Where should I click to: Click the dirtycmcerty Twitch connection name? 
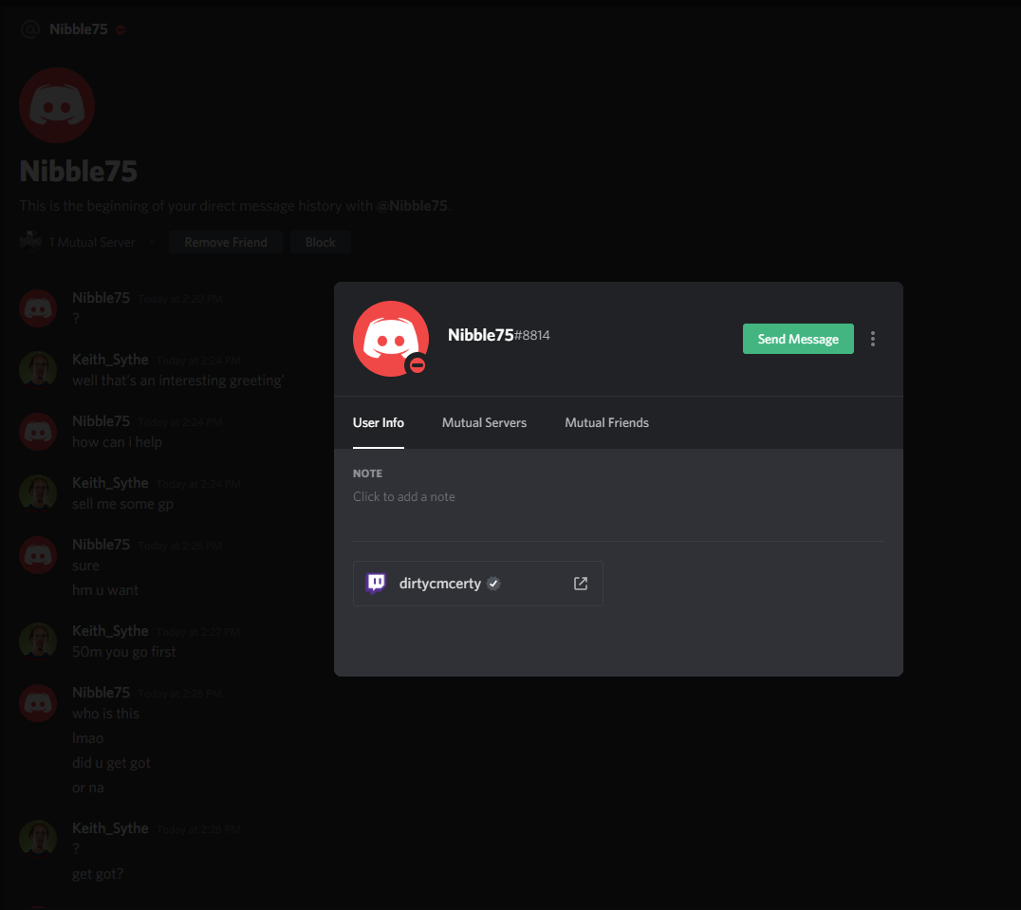pos(439,584)
